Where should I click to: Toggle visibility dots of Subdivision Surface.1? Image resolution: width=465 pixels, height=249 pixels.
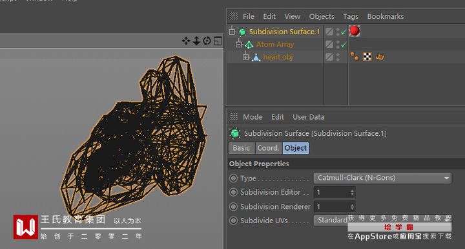[x=338, y=32]
